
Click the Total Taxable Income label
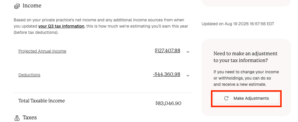pos(42,101)
